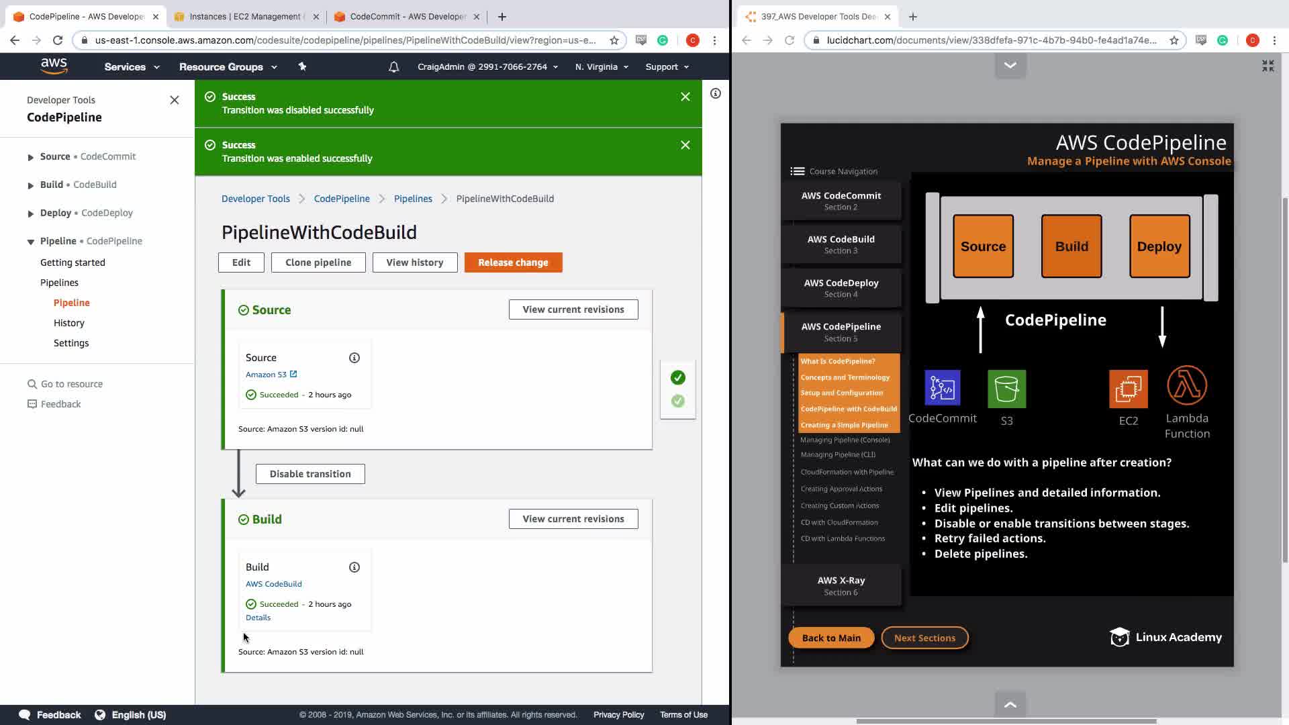
Task: Open the Source action info icon
Action: 354,358
